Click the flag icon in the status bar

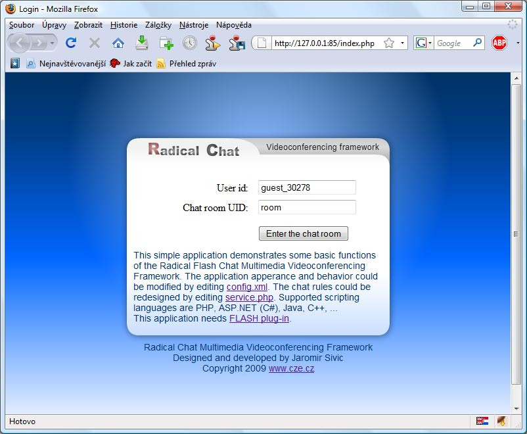point(482,421)
